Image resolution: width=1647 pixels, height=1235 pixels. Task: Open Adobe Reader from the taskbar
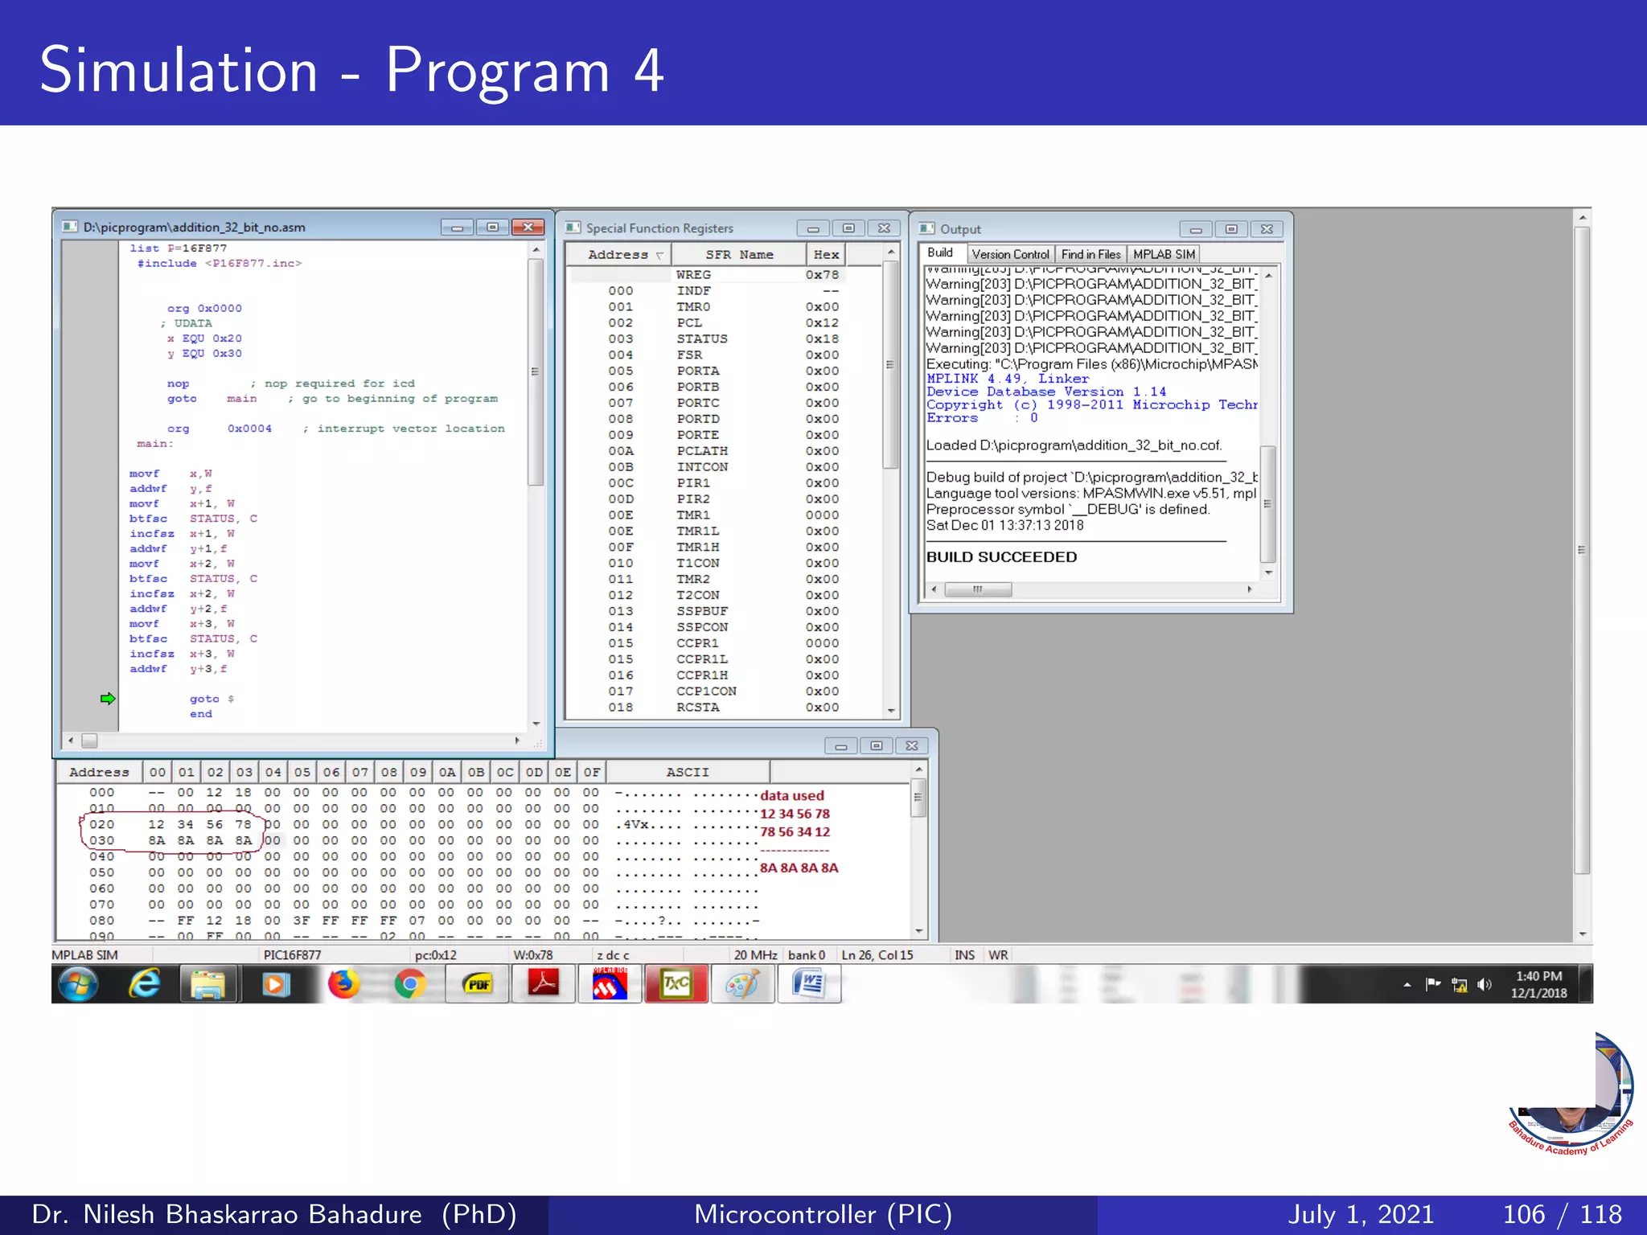point(544,984)
